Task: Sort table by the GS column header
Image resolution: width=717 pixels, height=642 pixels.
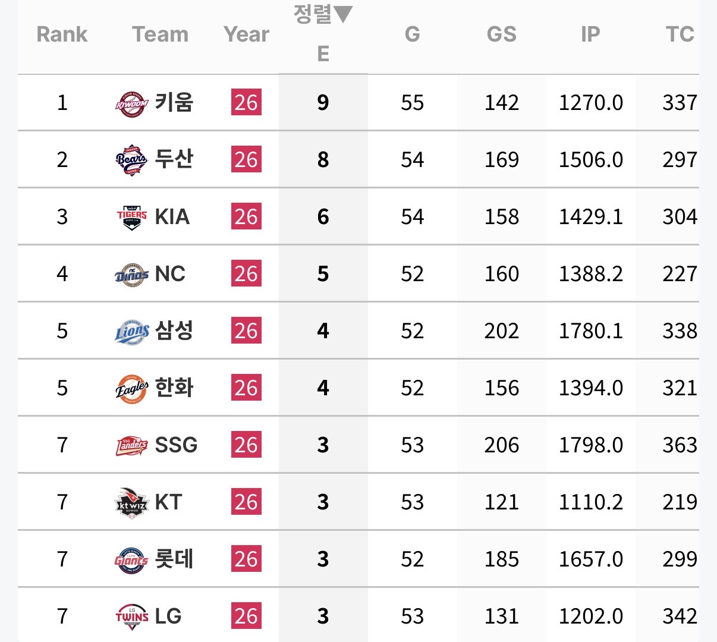Action: (501, 34)
